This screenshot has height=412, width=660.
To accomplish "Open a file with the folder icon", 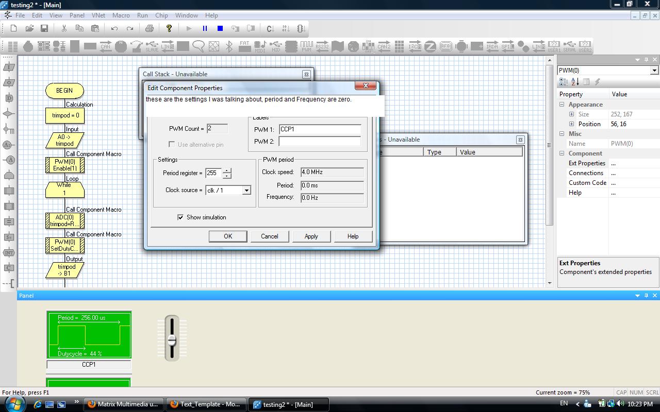I will (x=29, y=29).
